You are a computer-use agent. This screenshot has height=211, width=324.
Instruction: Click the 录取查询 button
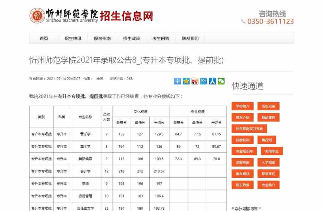242,162
